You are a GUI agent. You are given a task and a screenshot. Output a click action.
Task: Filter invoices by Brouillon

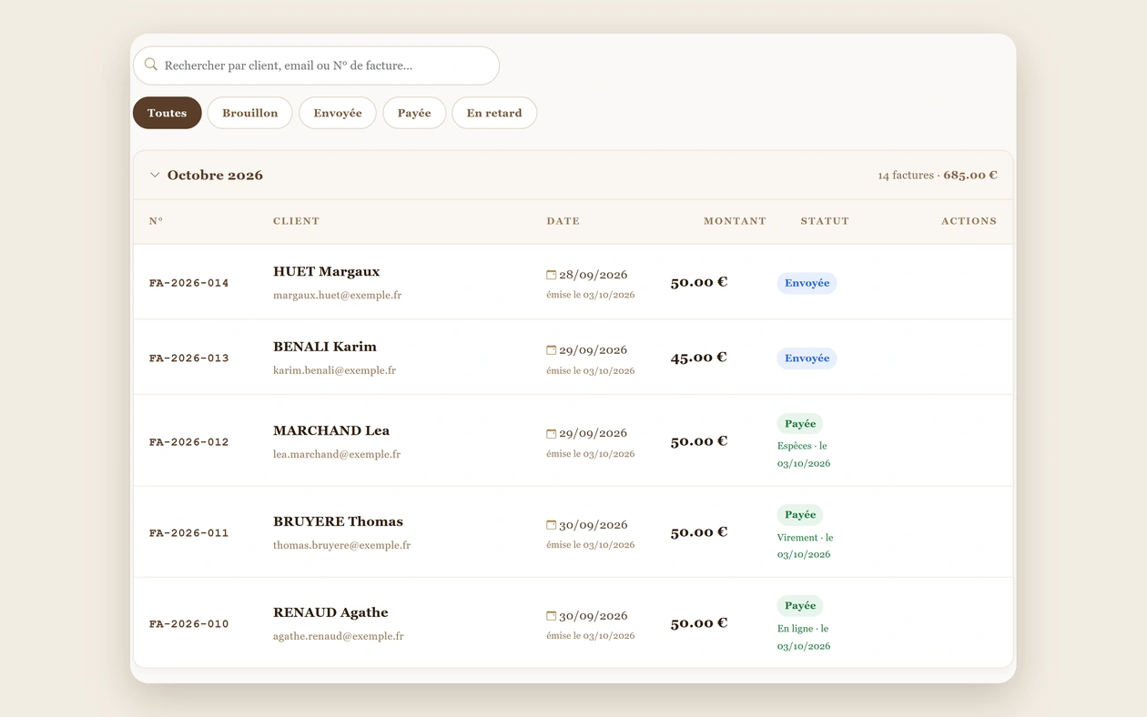pos(250,113)
